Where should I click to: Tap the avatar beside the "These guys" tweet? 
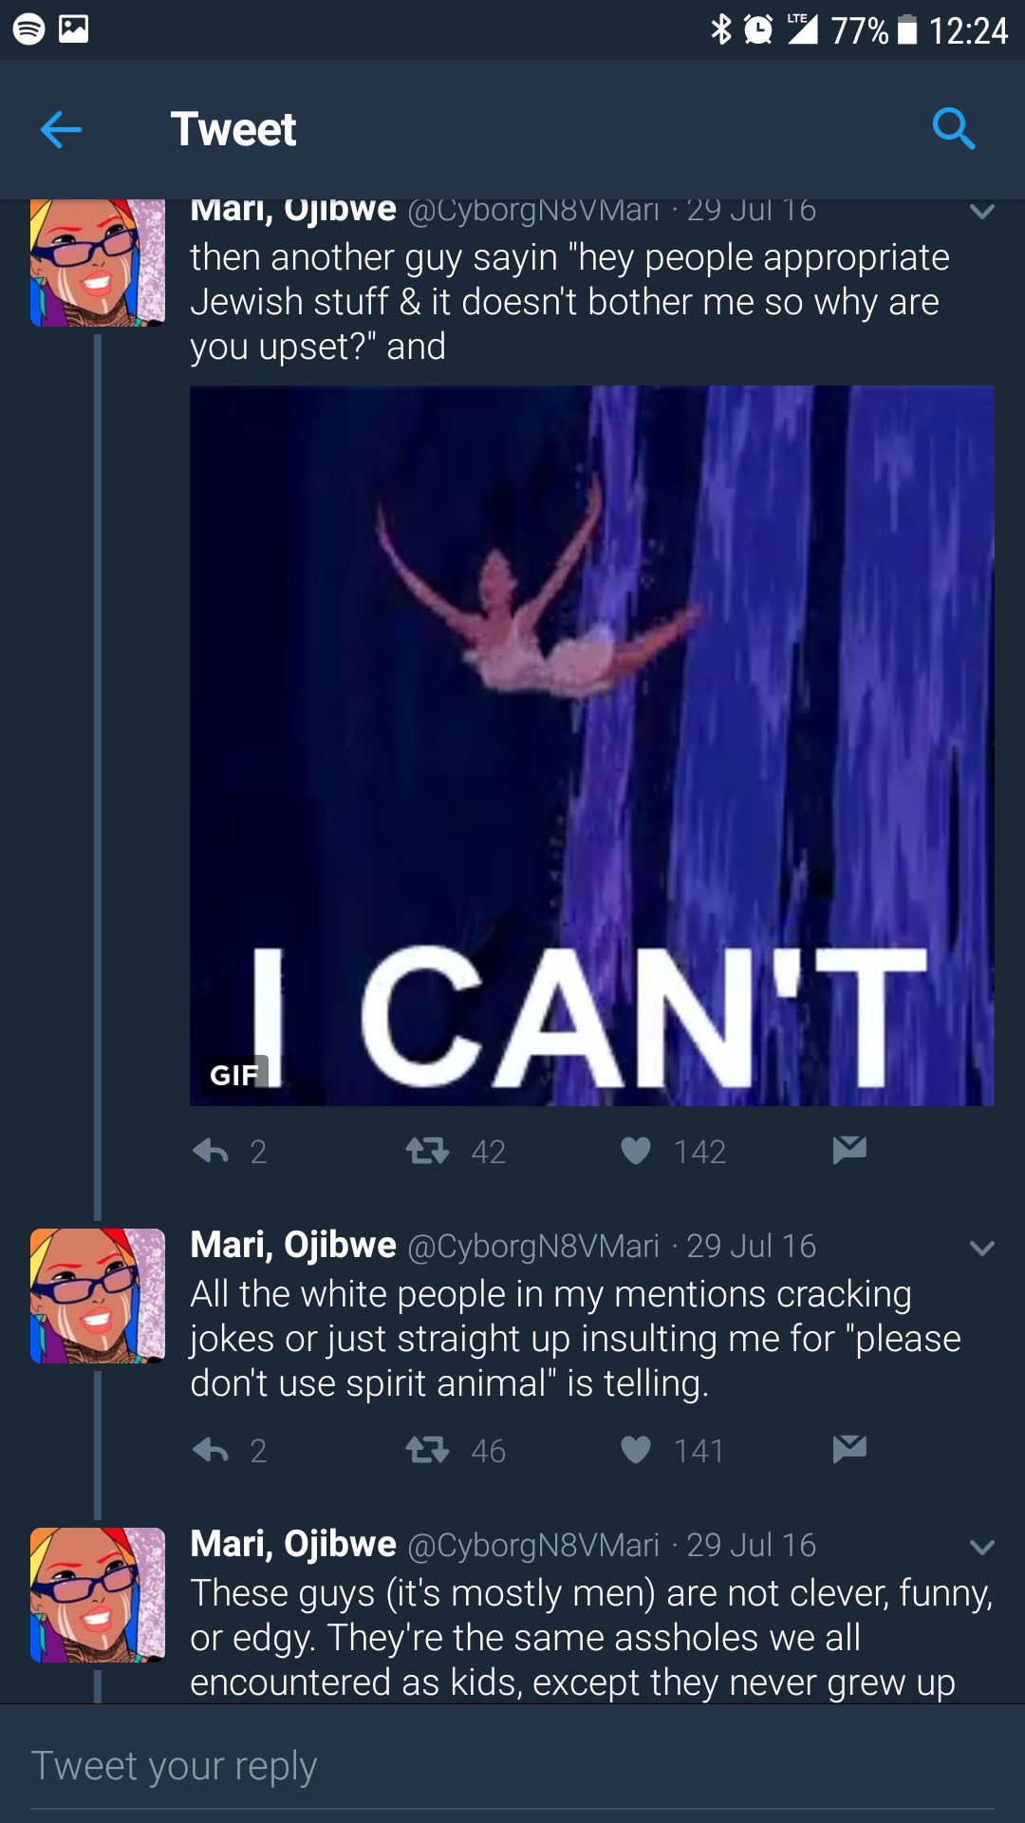coord(98,1595)
